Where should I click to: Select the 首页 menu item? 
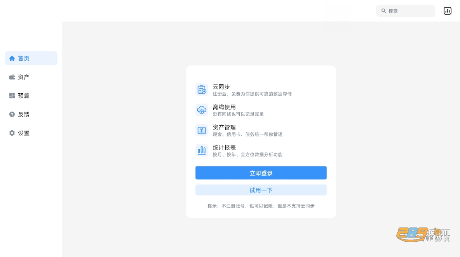point(31,58)
